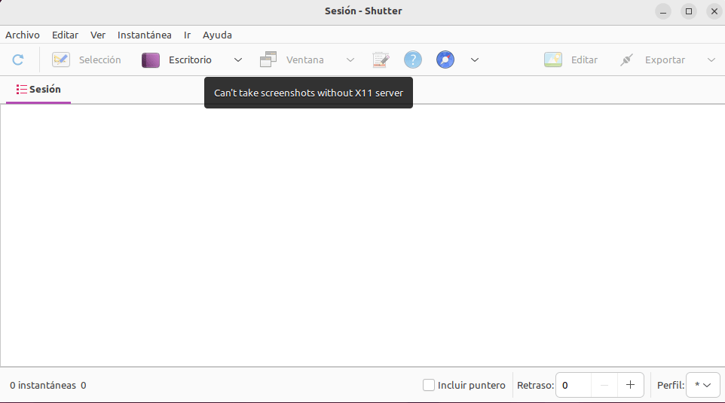Click the '0 instantáneas' status text
This screenshot has height=403, width=725.
(43, 386)
